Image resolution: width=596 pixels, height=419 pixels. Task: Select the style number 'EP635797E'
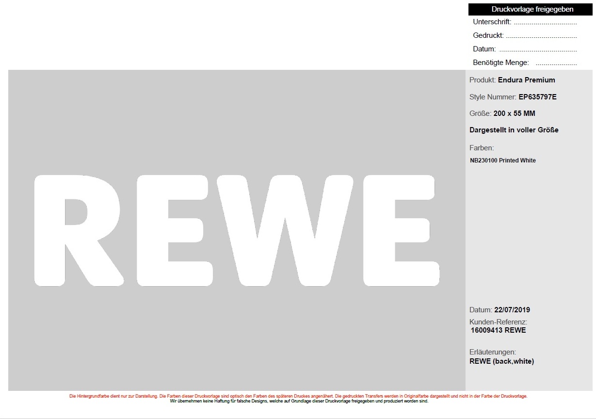coord(538,97)
